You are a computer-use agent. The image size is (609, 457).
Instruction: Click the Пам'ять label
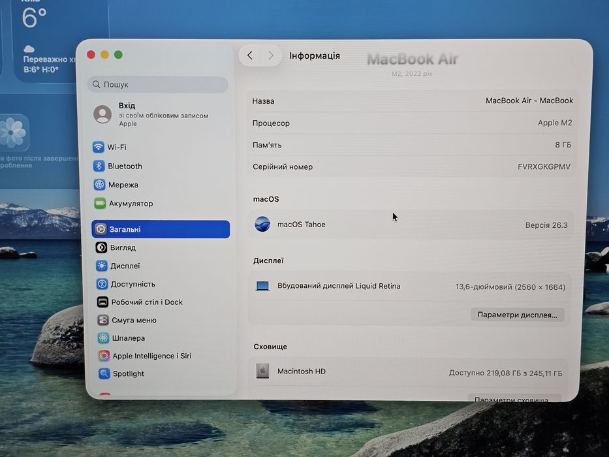coord(267,145)
